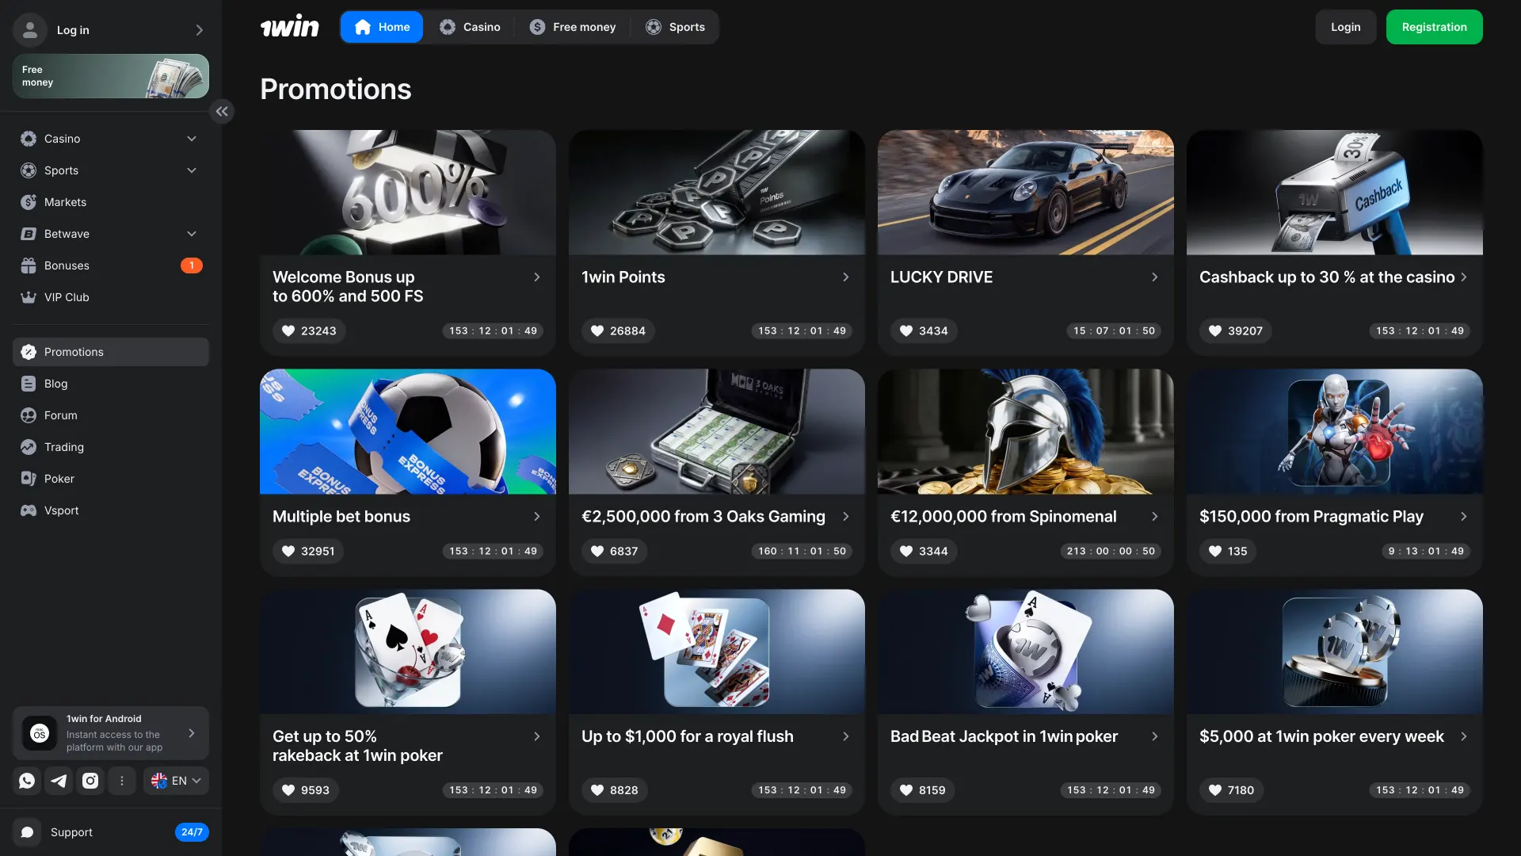
Task: Open Cashback up to 30% title
Action: [1327, 277]
